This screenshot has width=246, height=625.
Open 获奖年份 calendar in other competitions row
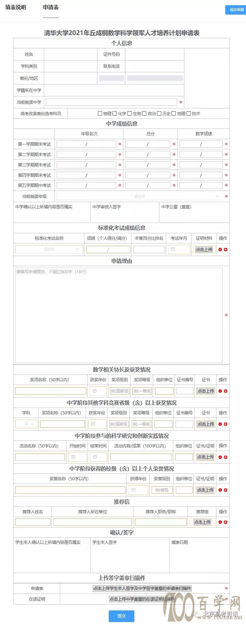click(97, 424)
